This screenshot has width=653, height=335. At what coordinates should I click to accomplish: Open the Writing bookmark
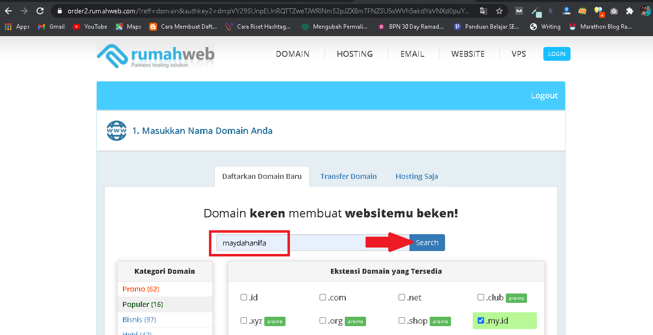click(545, 27)
